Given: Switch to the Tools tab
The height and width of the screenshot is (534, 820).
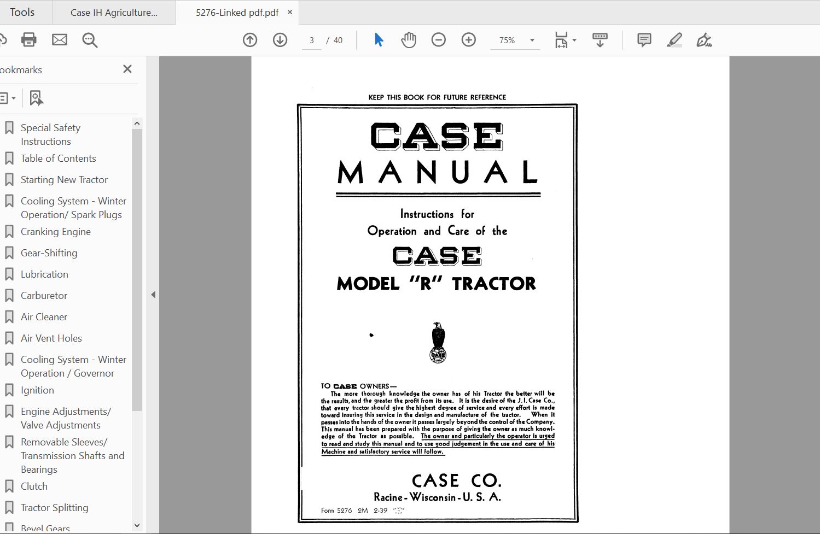Looking at the screenshot, I should click(x=22, y=12).
